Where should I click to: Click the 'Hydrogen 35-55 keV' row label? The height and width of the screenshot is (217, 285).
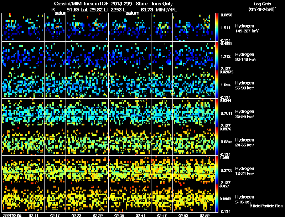click(x=245, y=114)
